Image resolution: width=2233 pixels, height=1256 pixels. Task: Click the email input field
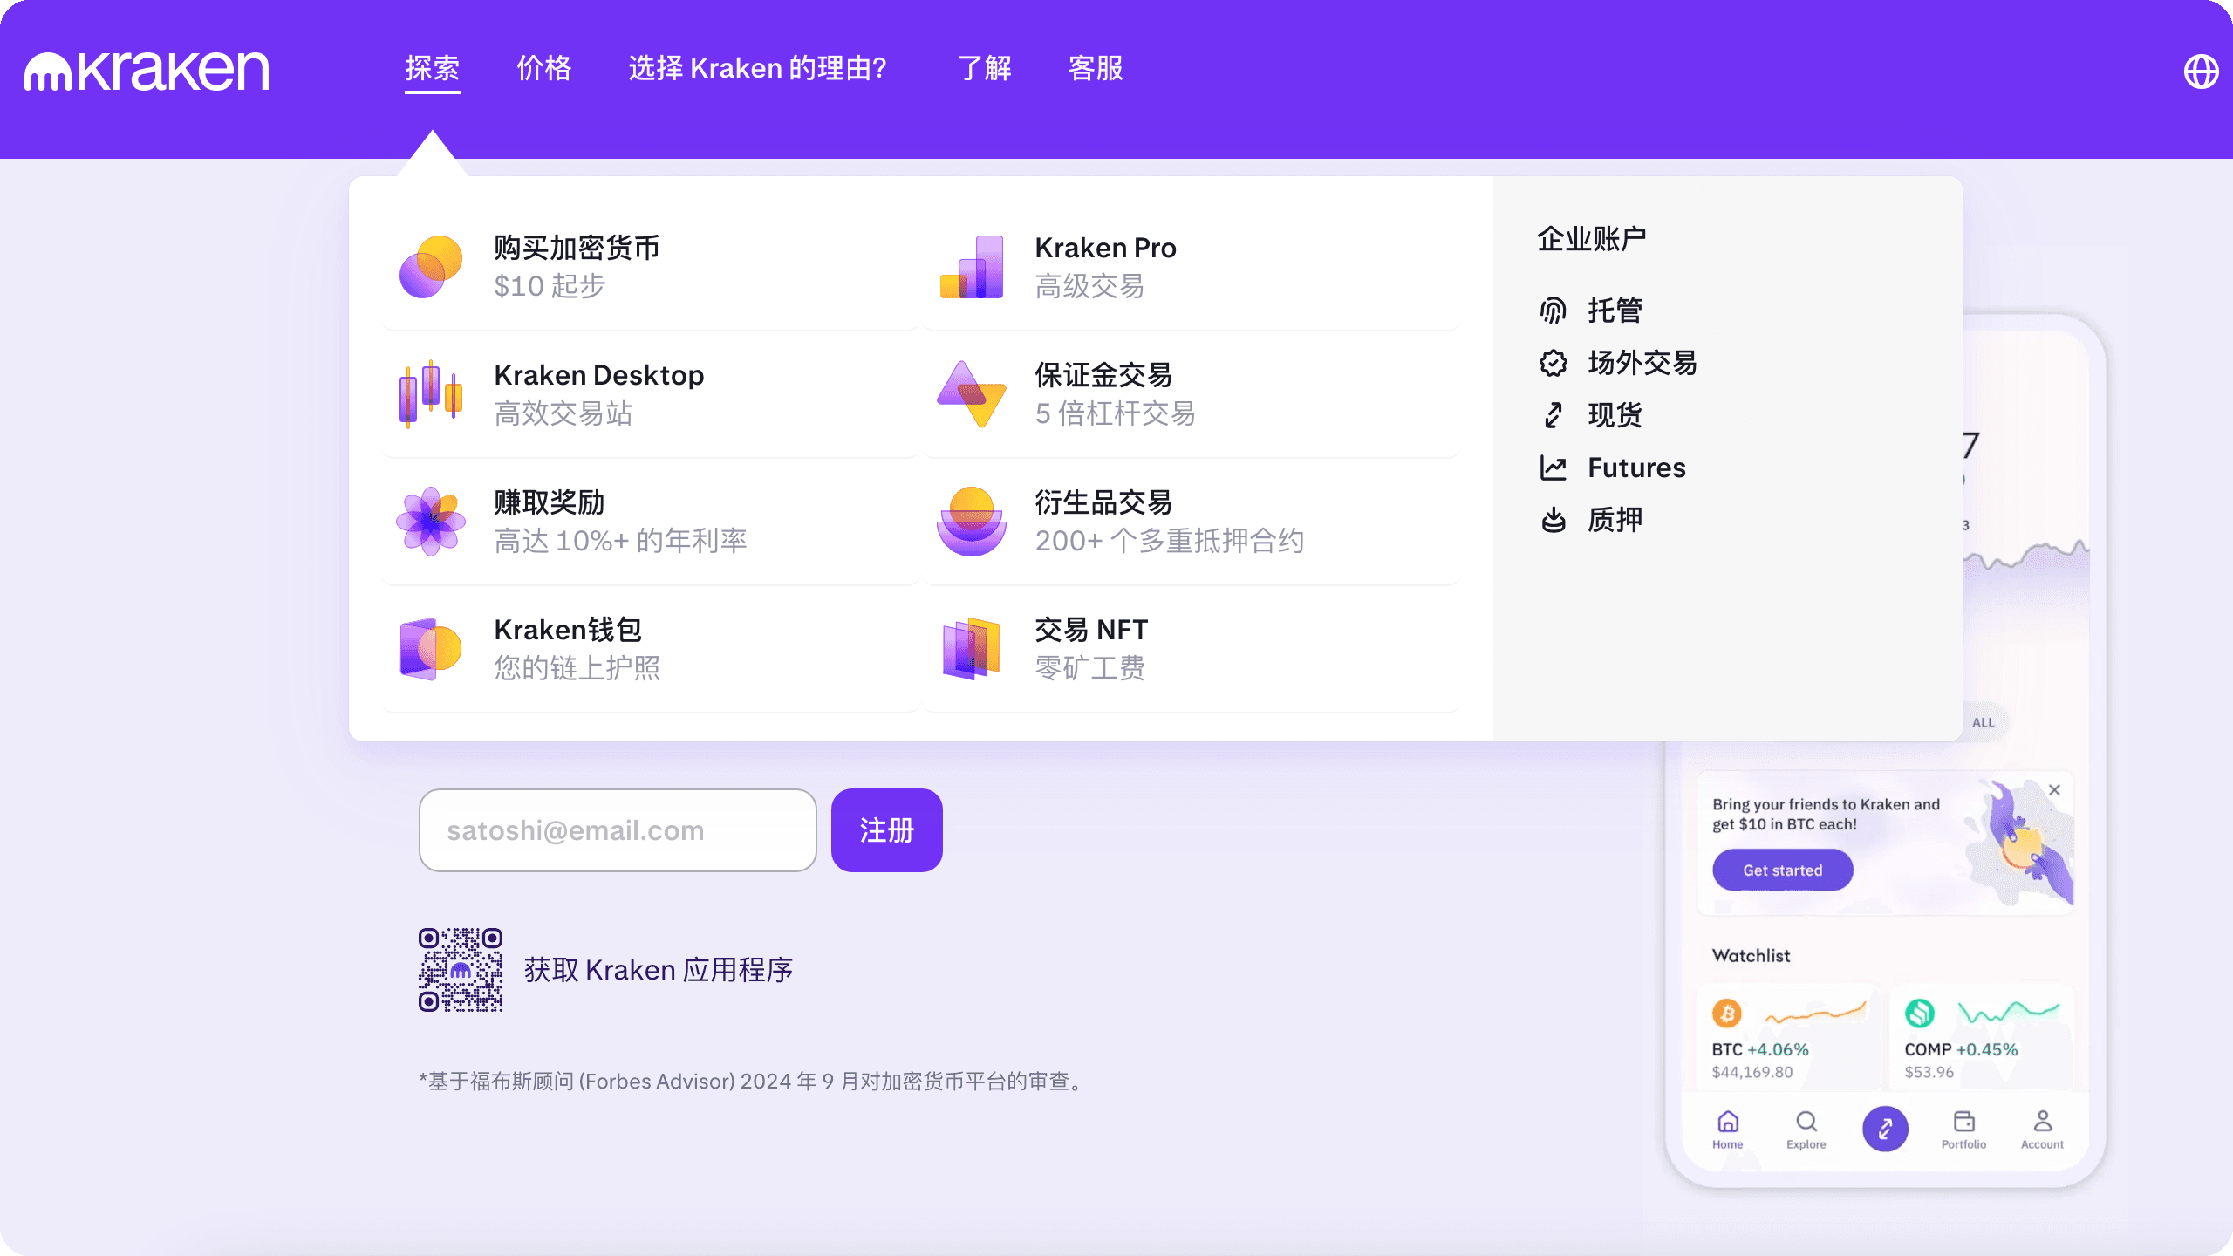coord(617,829)
